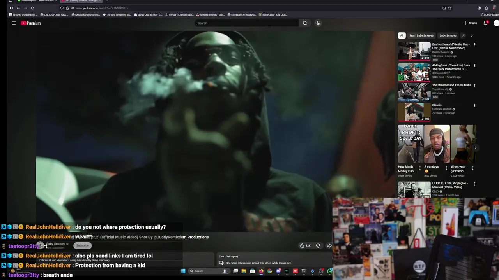This screenshot has height=280, width=499.
Task: Open The best streaming bookmark
Action: click(117, 15)
